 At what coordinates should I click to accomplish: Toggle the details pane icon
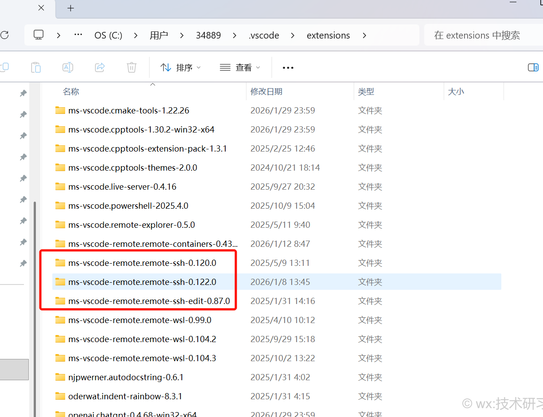pyautogui.click(x=533, y=67)
